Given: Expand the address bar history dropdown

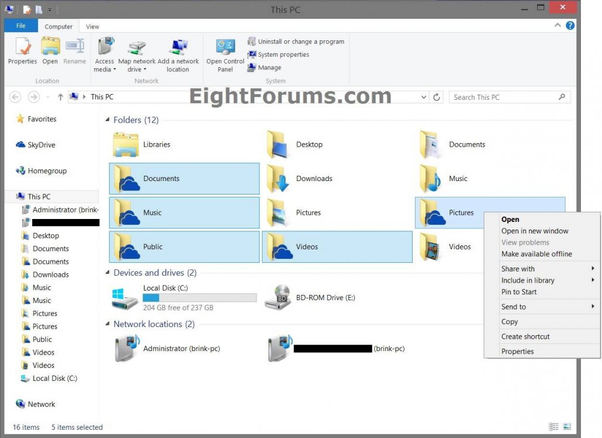Looking at the screenshot, I should point(424,97).
